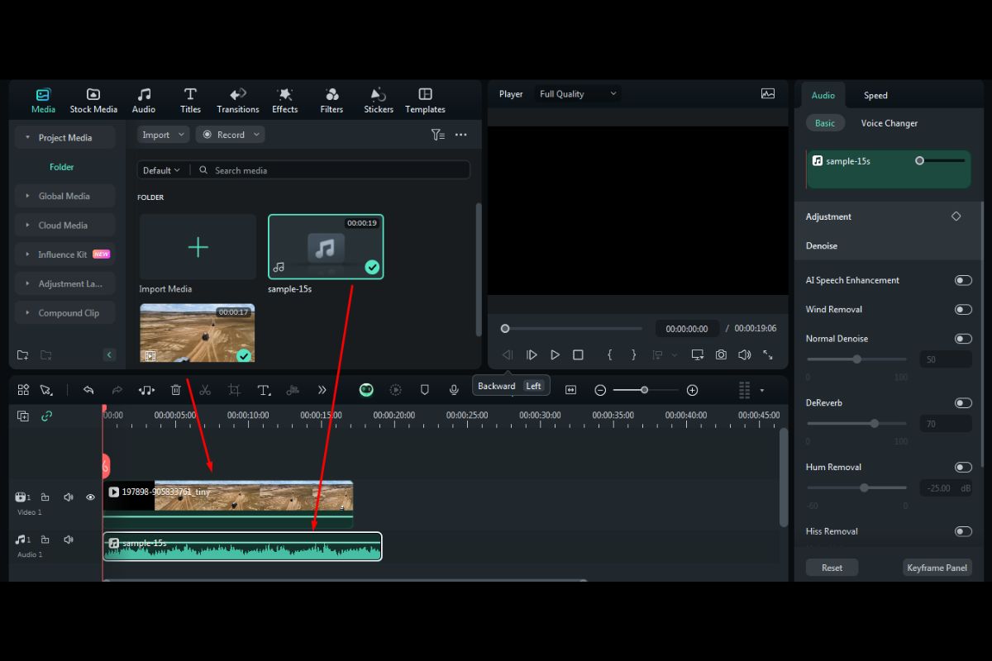
Task: Click the player progress bar handle
Action: point(505,329)
